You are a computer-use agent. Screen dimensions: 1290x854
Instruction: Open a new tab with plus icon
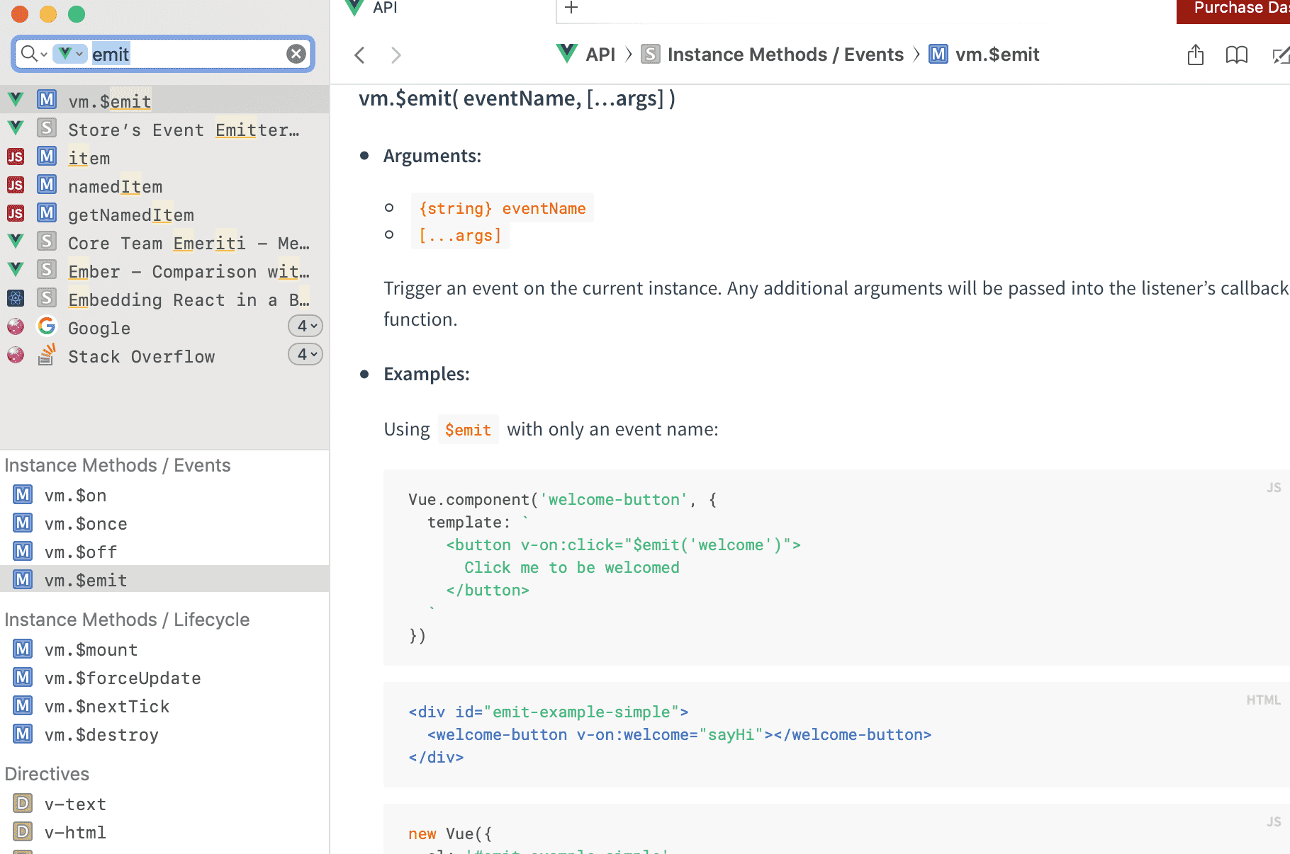click(571, 8)
